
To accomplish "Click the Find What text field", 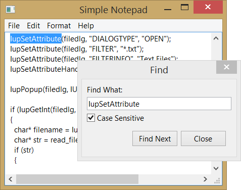I will pos(159,104).
